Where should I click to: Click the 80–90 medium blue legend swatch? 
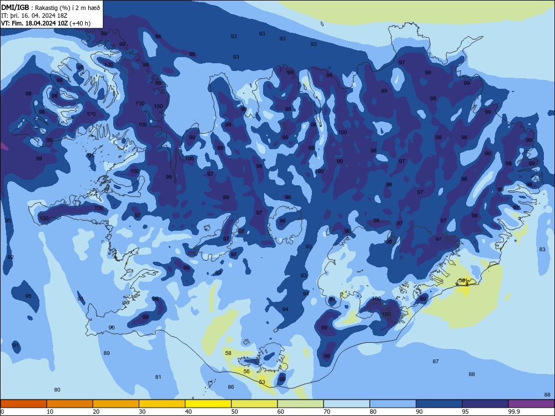coord(393,404)
